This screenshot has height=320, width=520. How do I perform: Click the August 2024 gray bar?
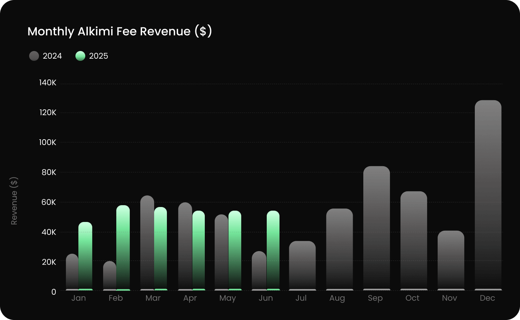pyautogui.click(x=339, y=249)
